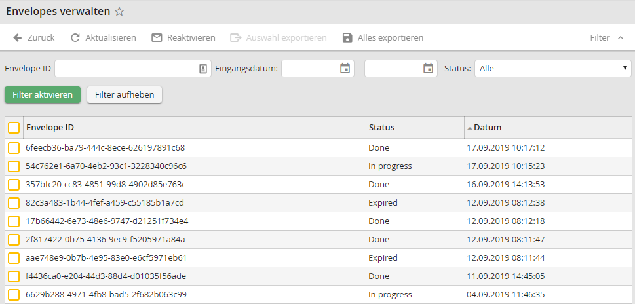The height and width of the screenshot is (304, 635).
Task: Collapse the Filter panel chevron
Action: [x=621, y=38]
